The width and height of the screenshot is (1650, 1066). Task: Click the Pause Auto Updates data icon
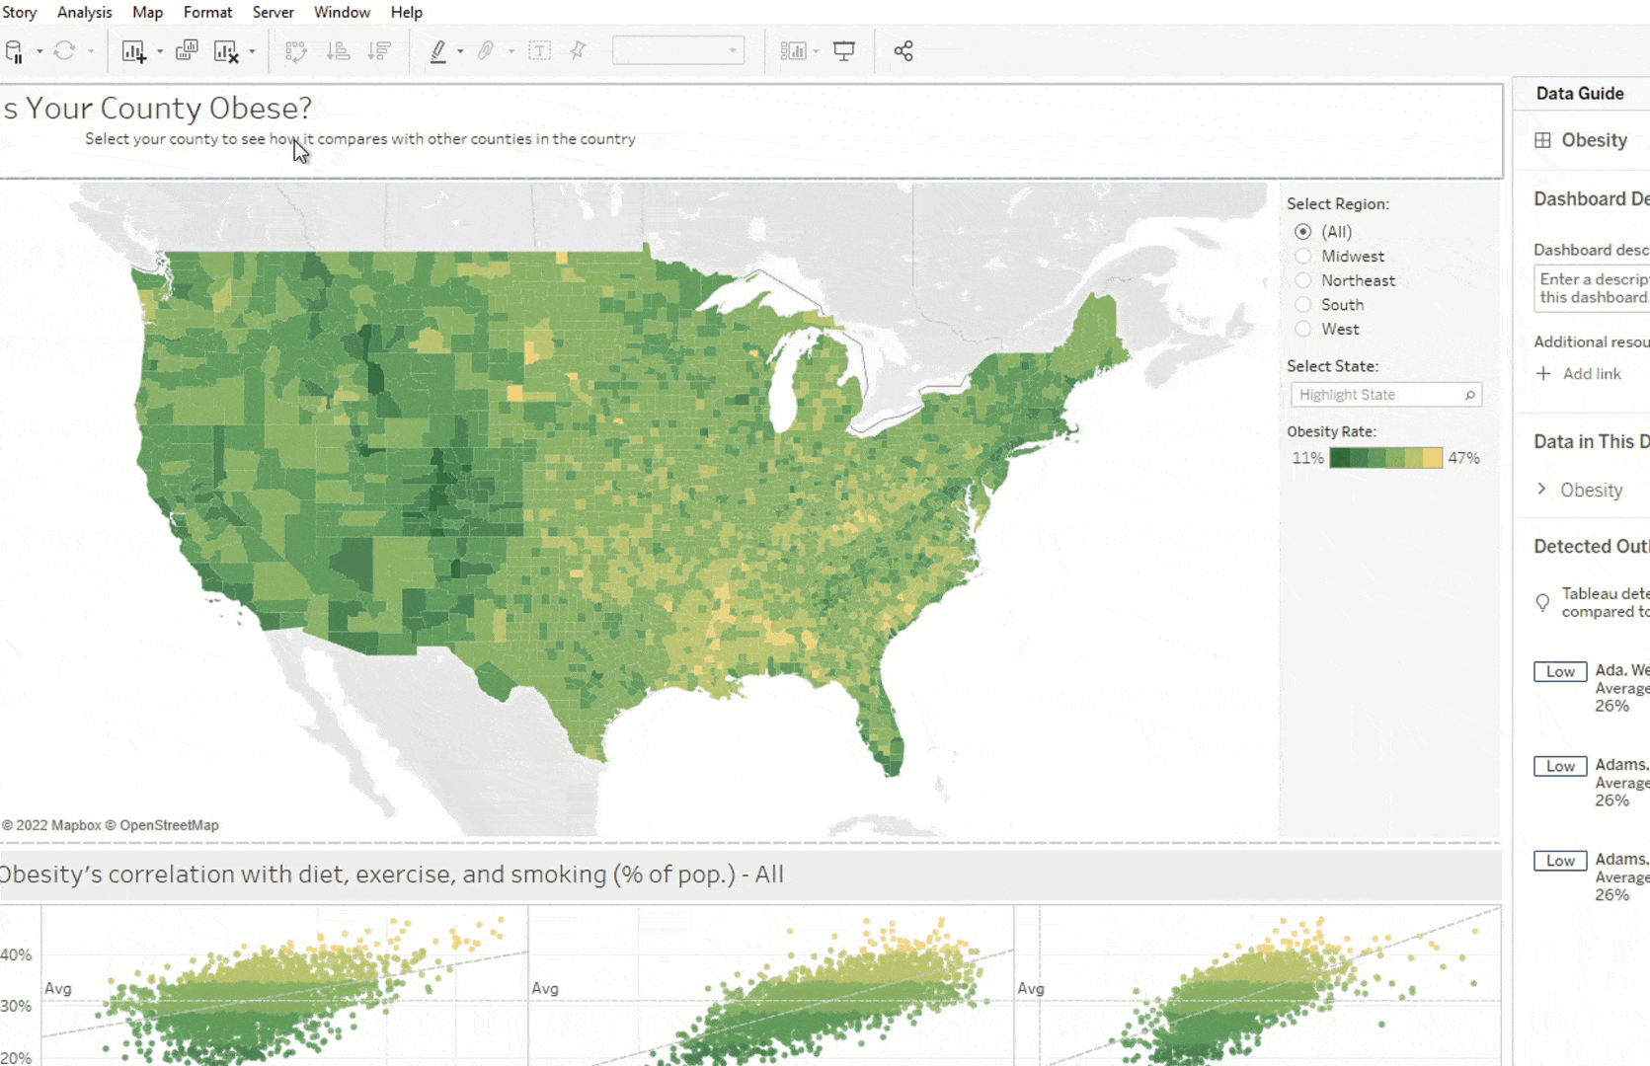tap(14, 51)
